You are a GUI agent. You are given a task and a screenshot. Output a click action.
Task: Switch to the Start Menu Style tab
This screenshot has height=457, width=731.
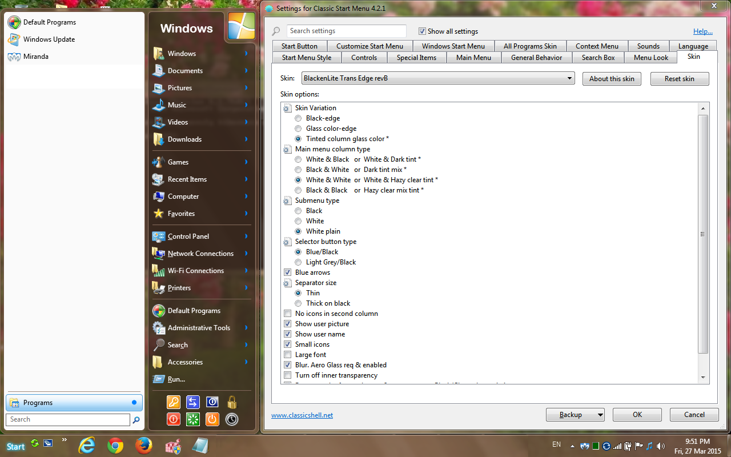pyautogui.click(x=307, y=58)
